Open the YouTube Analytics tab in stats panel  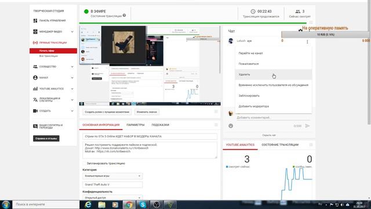coord(240,145)
